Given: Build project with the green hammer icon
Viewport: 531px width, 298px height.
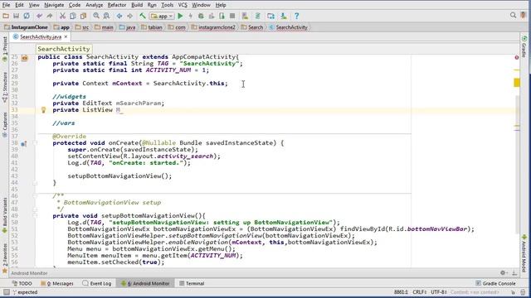Looking at the screenshot, I should (x=143, y=16).
